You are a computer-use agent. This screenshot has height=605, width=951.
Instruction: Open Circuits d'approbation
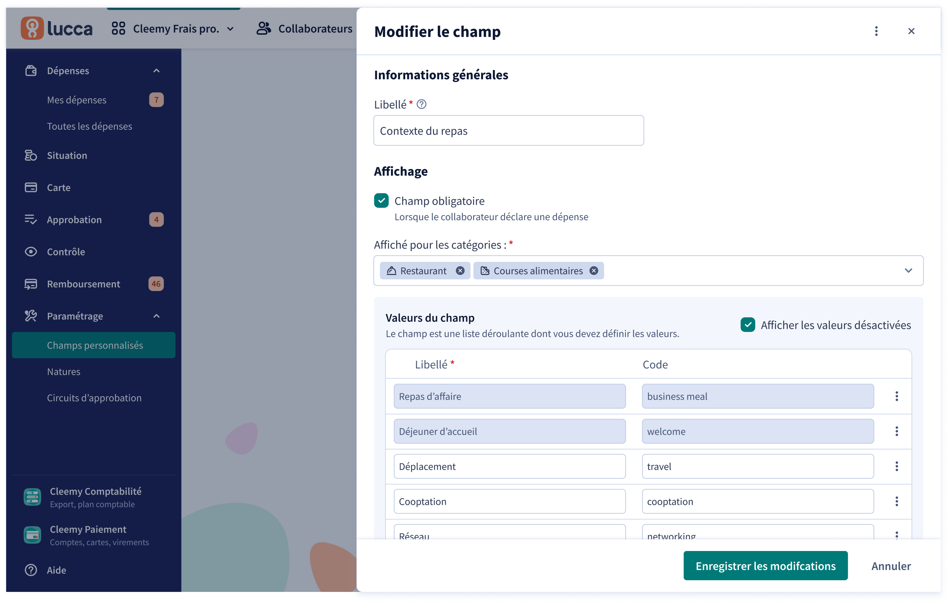click(x=94, y=398)
